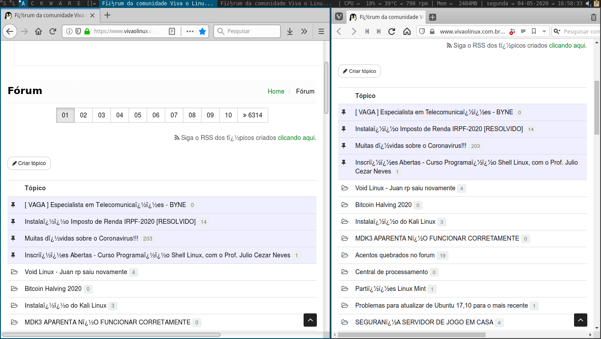Reload the page in Firefox

point(53,31)
